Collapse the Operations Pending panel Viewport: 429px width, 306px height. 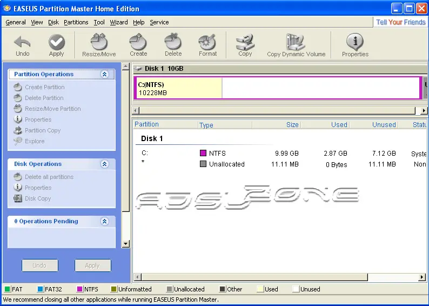click(104, 221)
